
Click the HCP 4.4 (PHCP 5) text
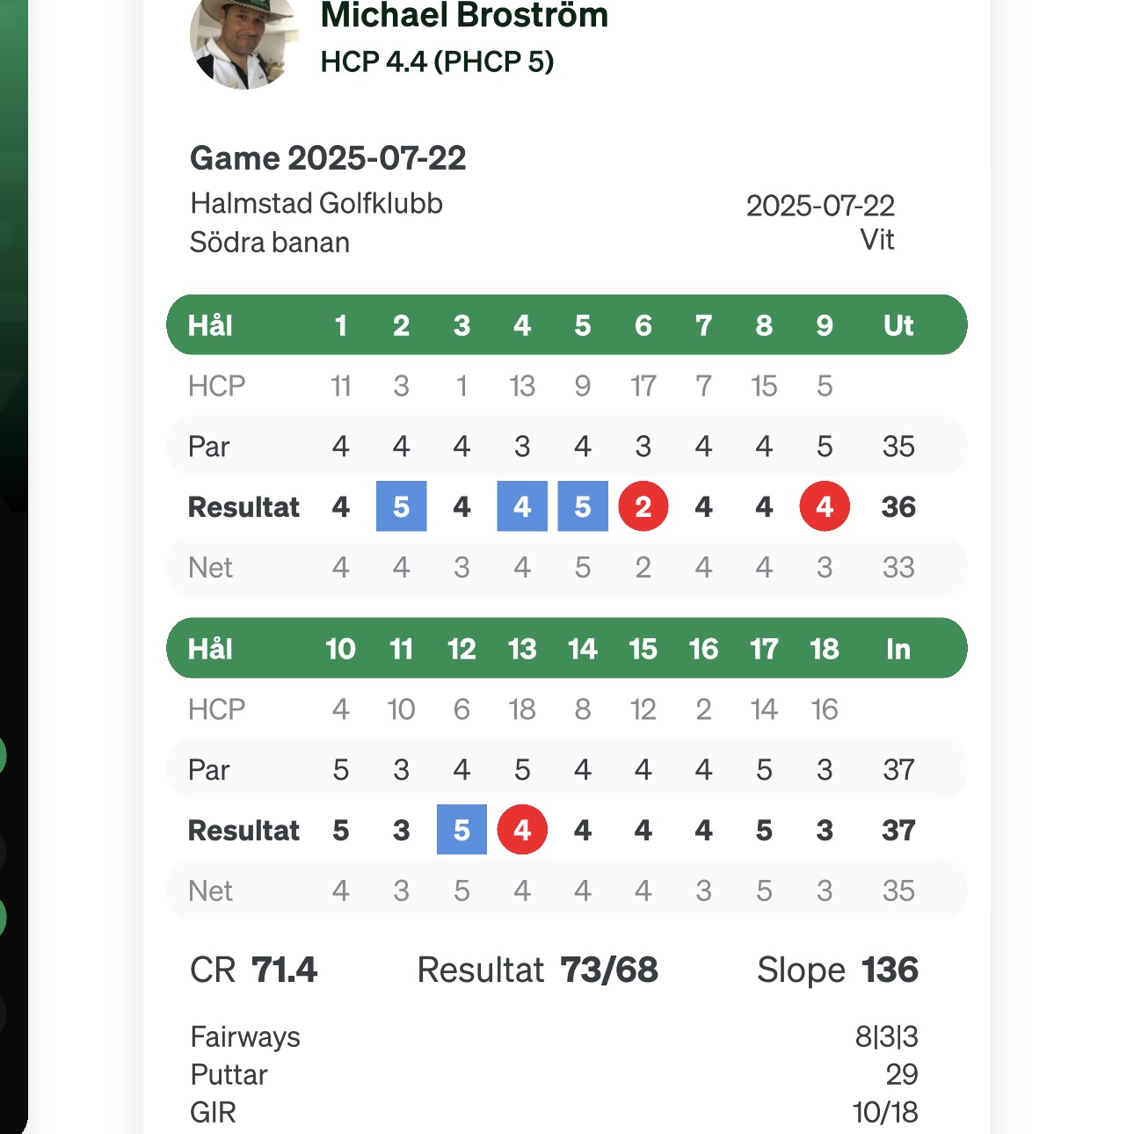pos(437,62)
